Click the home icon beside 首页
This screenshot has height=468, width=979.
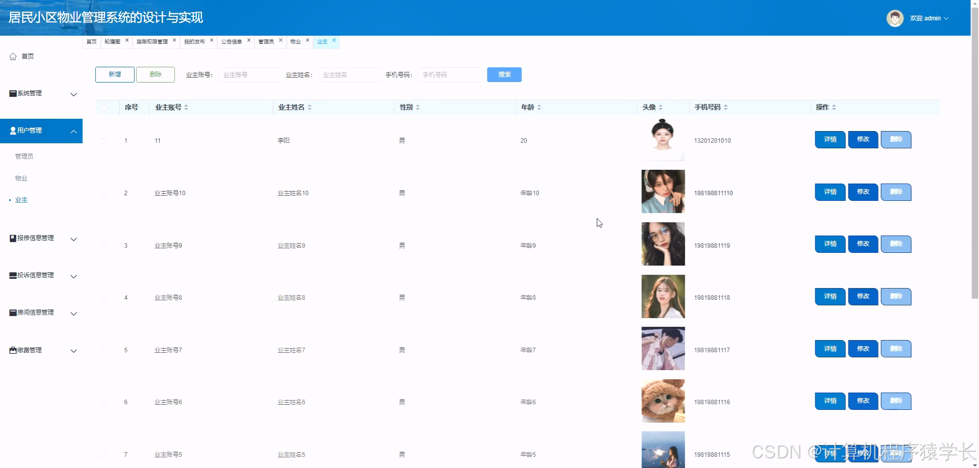coord(13,56)
